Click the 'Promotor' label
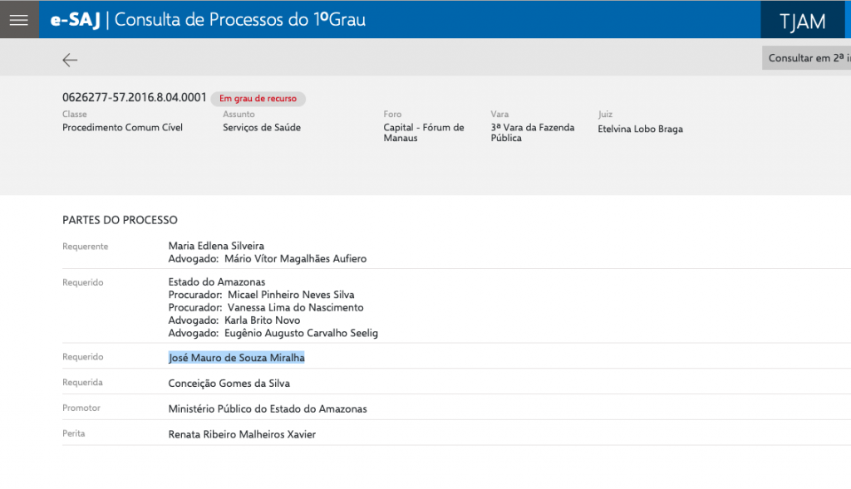 (81, 408)
